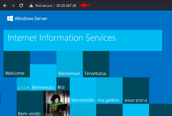Click the Welcome tile
The width and height of the screenshot is (172, 116).
17,64
